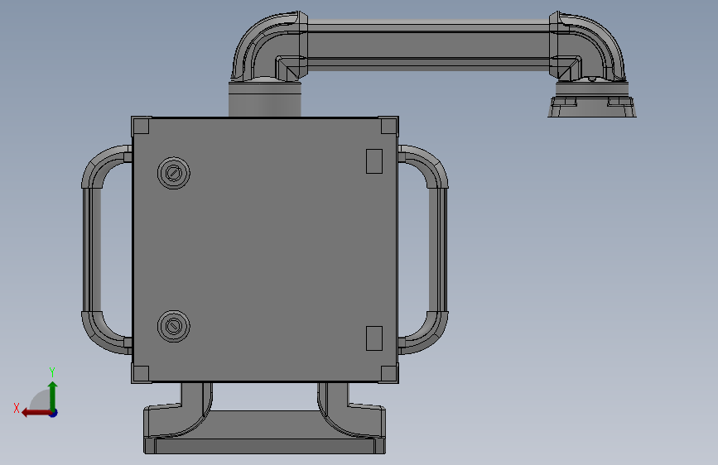The image size is (718, 465).
Task: Select the long horizontal pipe at the top
Action: (x=428, y=45)
